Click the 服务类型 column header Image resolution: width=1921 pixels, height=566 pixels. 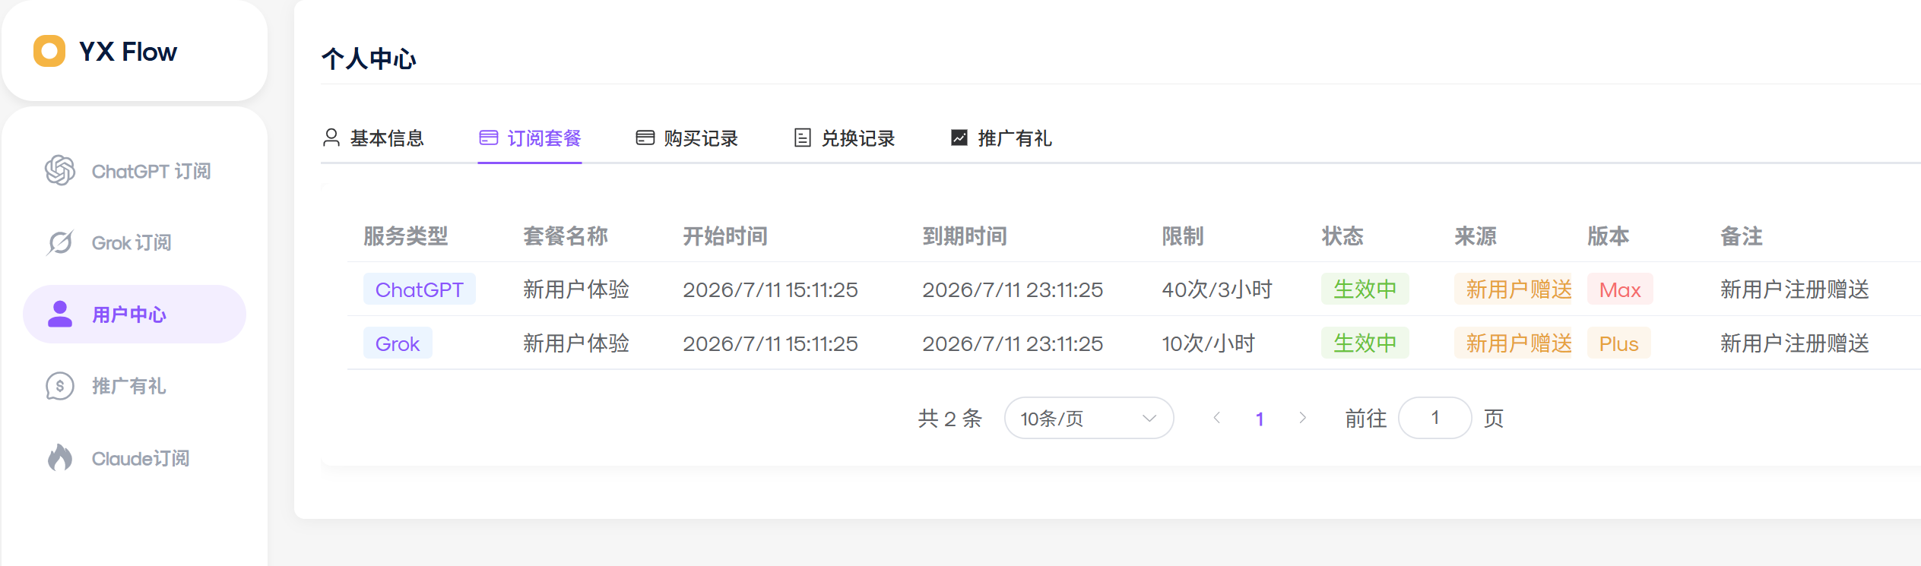(x=405, y=236)
